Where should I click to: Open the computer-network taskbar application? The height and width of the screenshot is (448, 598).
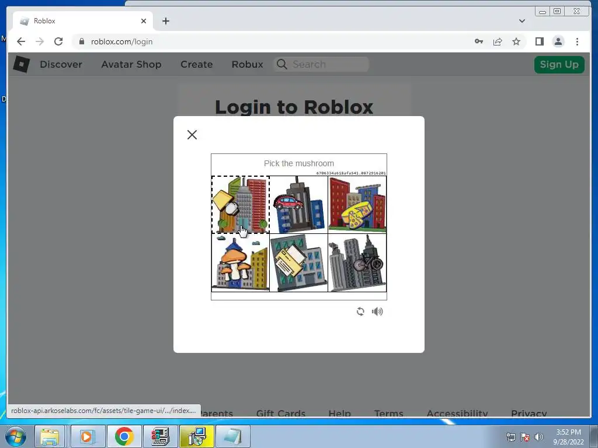point(161,436)
